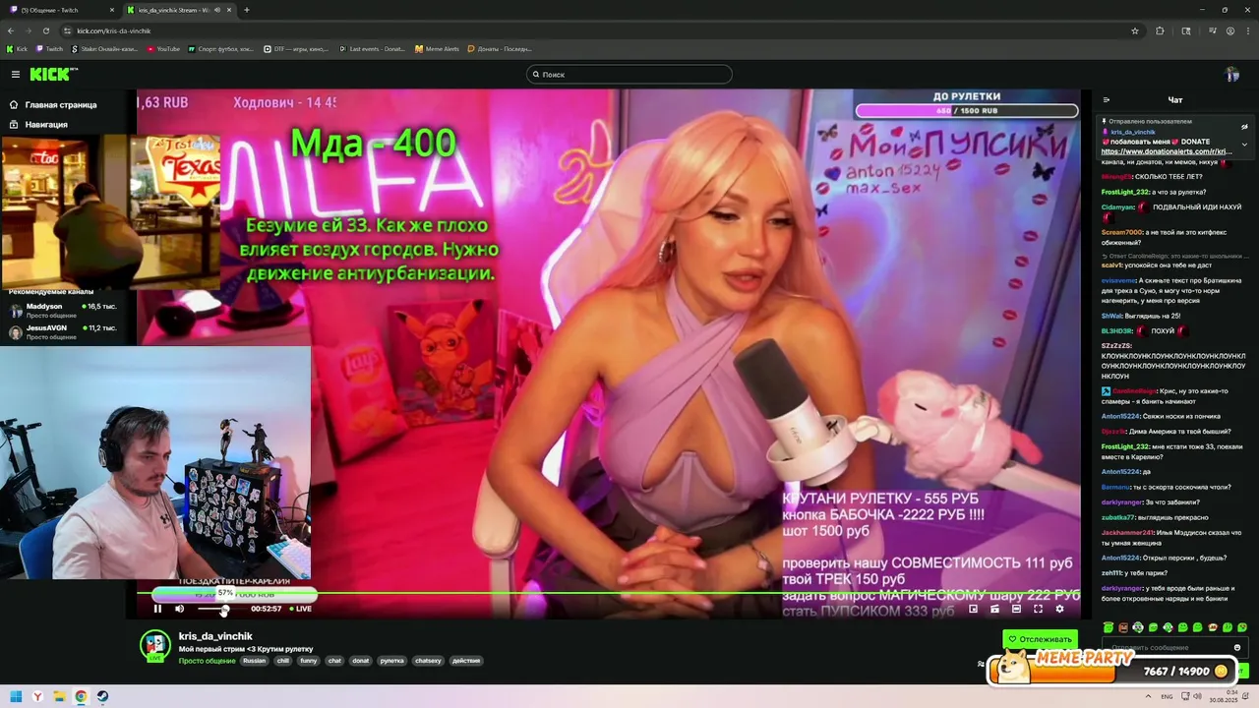This screenshot has height=708, width=1259.
Task: Open the taskbar clock and date
Action: click(x=1225, y=697)
